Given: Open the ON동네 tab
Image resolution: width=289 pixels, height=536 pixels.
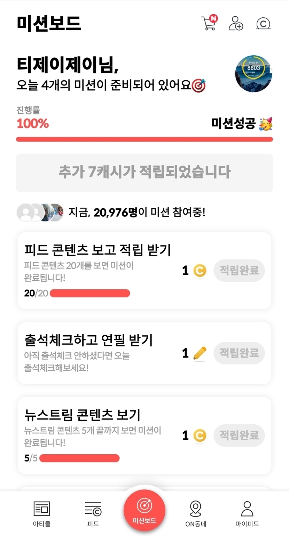Looking at the screenshot, I should 196,514.
